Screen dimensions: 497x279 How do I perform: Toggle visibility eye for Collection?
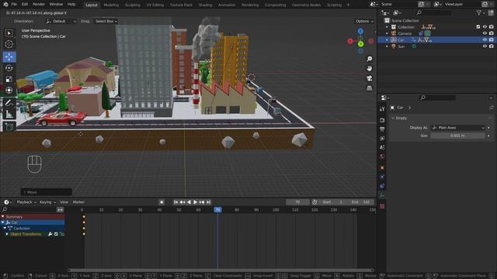pos(485,27)
